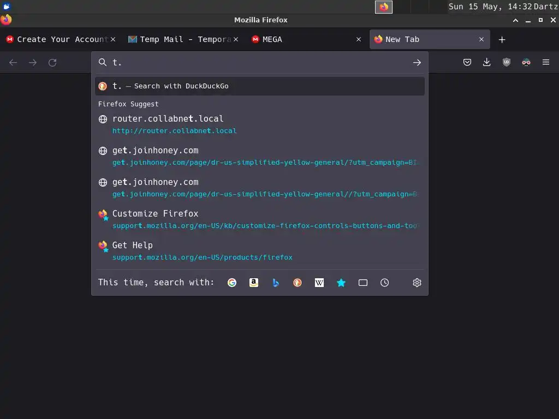This screenshot has height=419, width=559.
Task: Open the desktop menu icon at top-left
Action: (x=7, y=6)
